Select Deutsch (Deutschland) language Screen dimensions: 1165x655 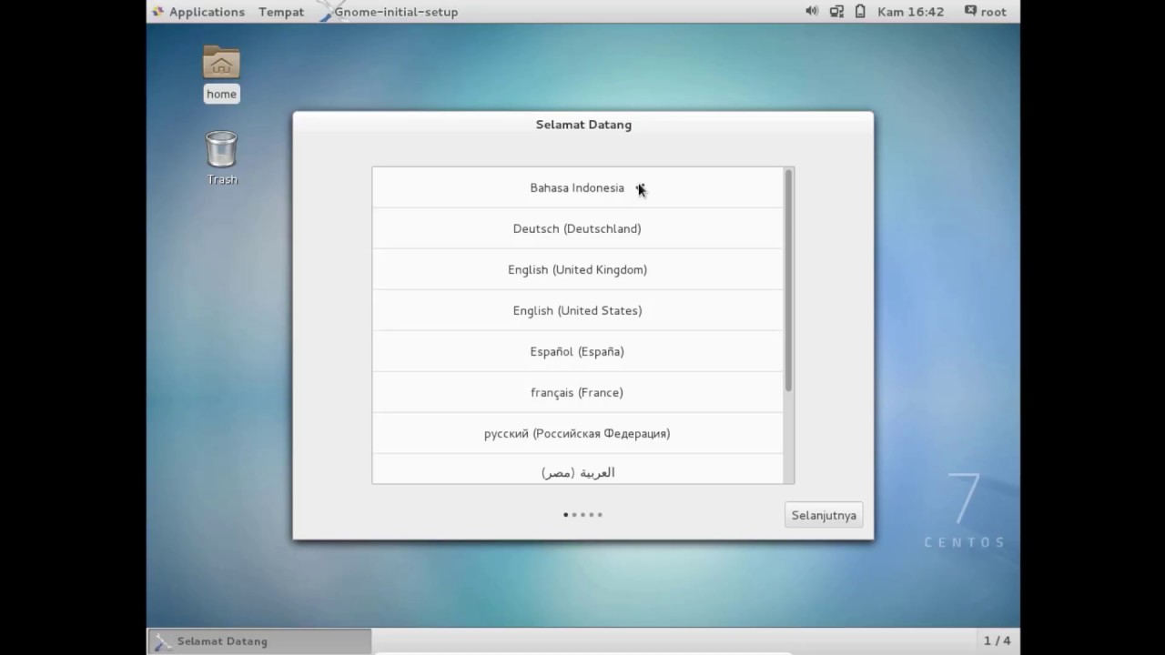tap(577, 228)
